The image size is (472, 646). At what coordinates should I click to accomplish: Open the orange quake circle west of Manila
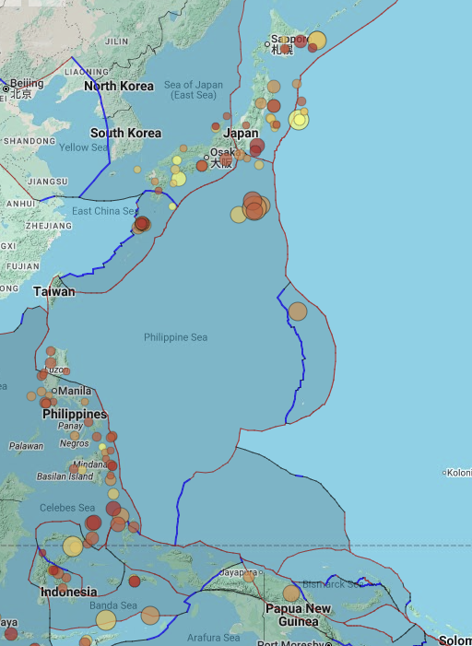[31, 396]
